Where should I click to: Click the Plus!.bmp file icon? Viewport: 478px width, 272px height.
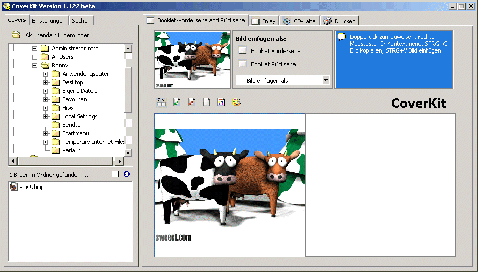click(x=14, y=187)
